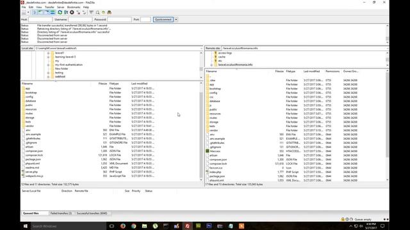The height and width of the screenshot is (230, 410).
Task: Open the Bookmarks menu
Action: coord(74,7)
